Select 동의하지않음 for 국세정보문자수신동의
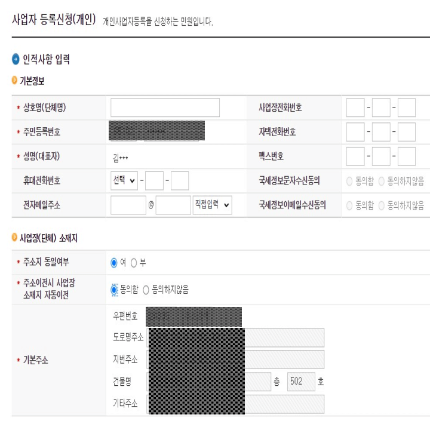The height and width of the screenshot is (430, 430). (x=381, y=182)
